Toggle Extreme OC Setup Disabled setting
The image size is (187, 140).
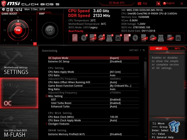point(93,61)
